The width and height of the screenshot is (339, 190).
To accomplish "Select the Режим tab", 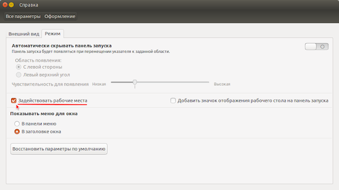I will click(52, 34).
